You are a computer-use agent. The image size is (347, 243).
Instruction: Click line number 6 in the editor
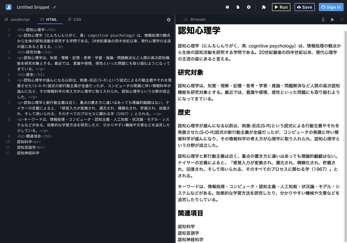9,80
